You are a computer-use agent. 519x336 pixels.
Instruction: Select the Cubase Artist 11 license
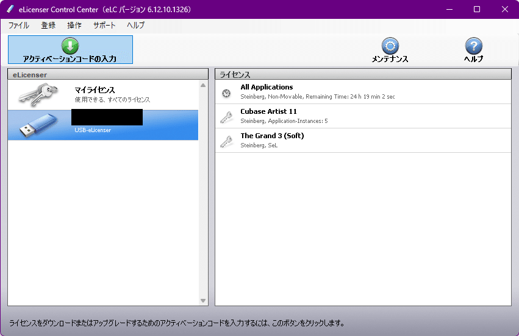point(363,116)
